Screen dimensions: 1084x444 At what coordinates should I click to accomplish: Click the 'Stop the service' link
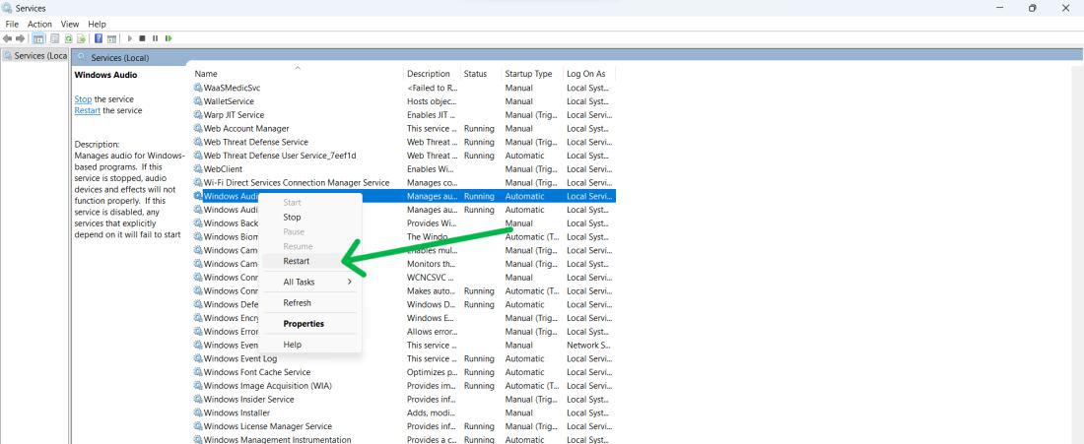click(83, 99)
